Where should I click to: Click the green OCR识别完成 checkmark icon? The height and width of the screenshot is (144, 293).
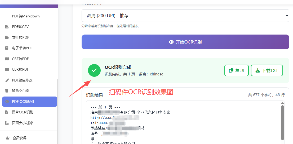94,70
